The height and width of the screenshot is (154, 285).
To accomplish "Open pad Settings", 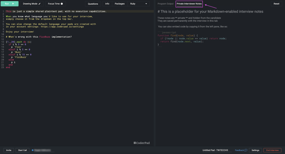I will click(255, 150).
